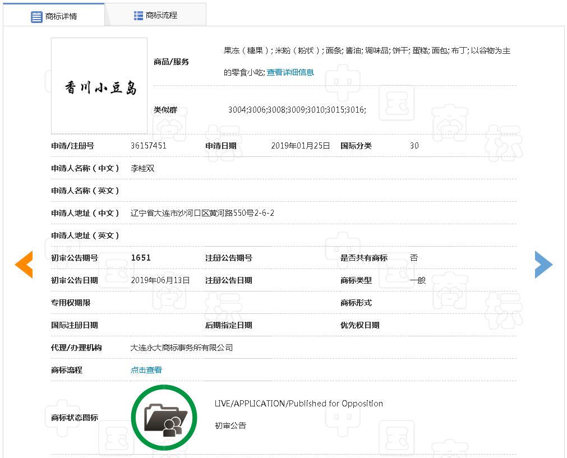The width and height of the screenshot is (567, 458).
Task: Click the applicant address in 辽宁省大连市
Action: point(202,213)
